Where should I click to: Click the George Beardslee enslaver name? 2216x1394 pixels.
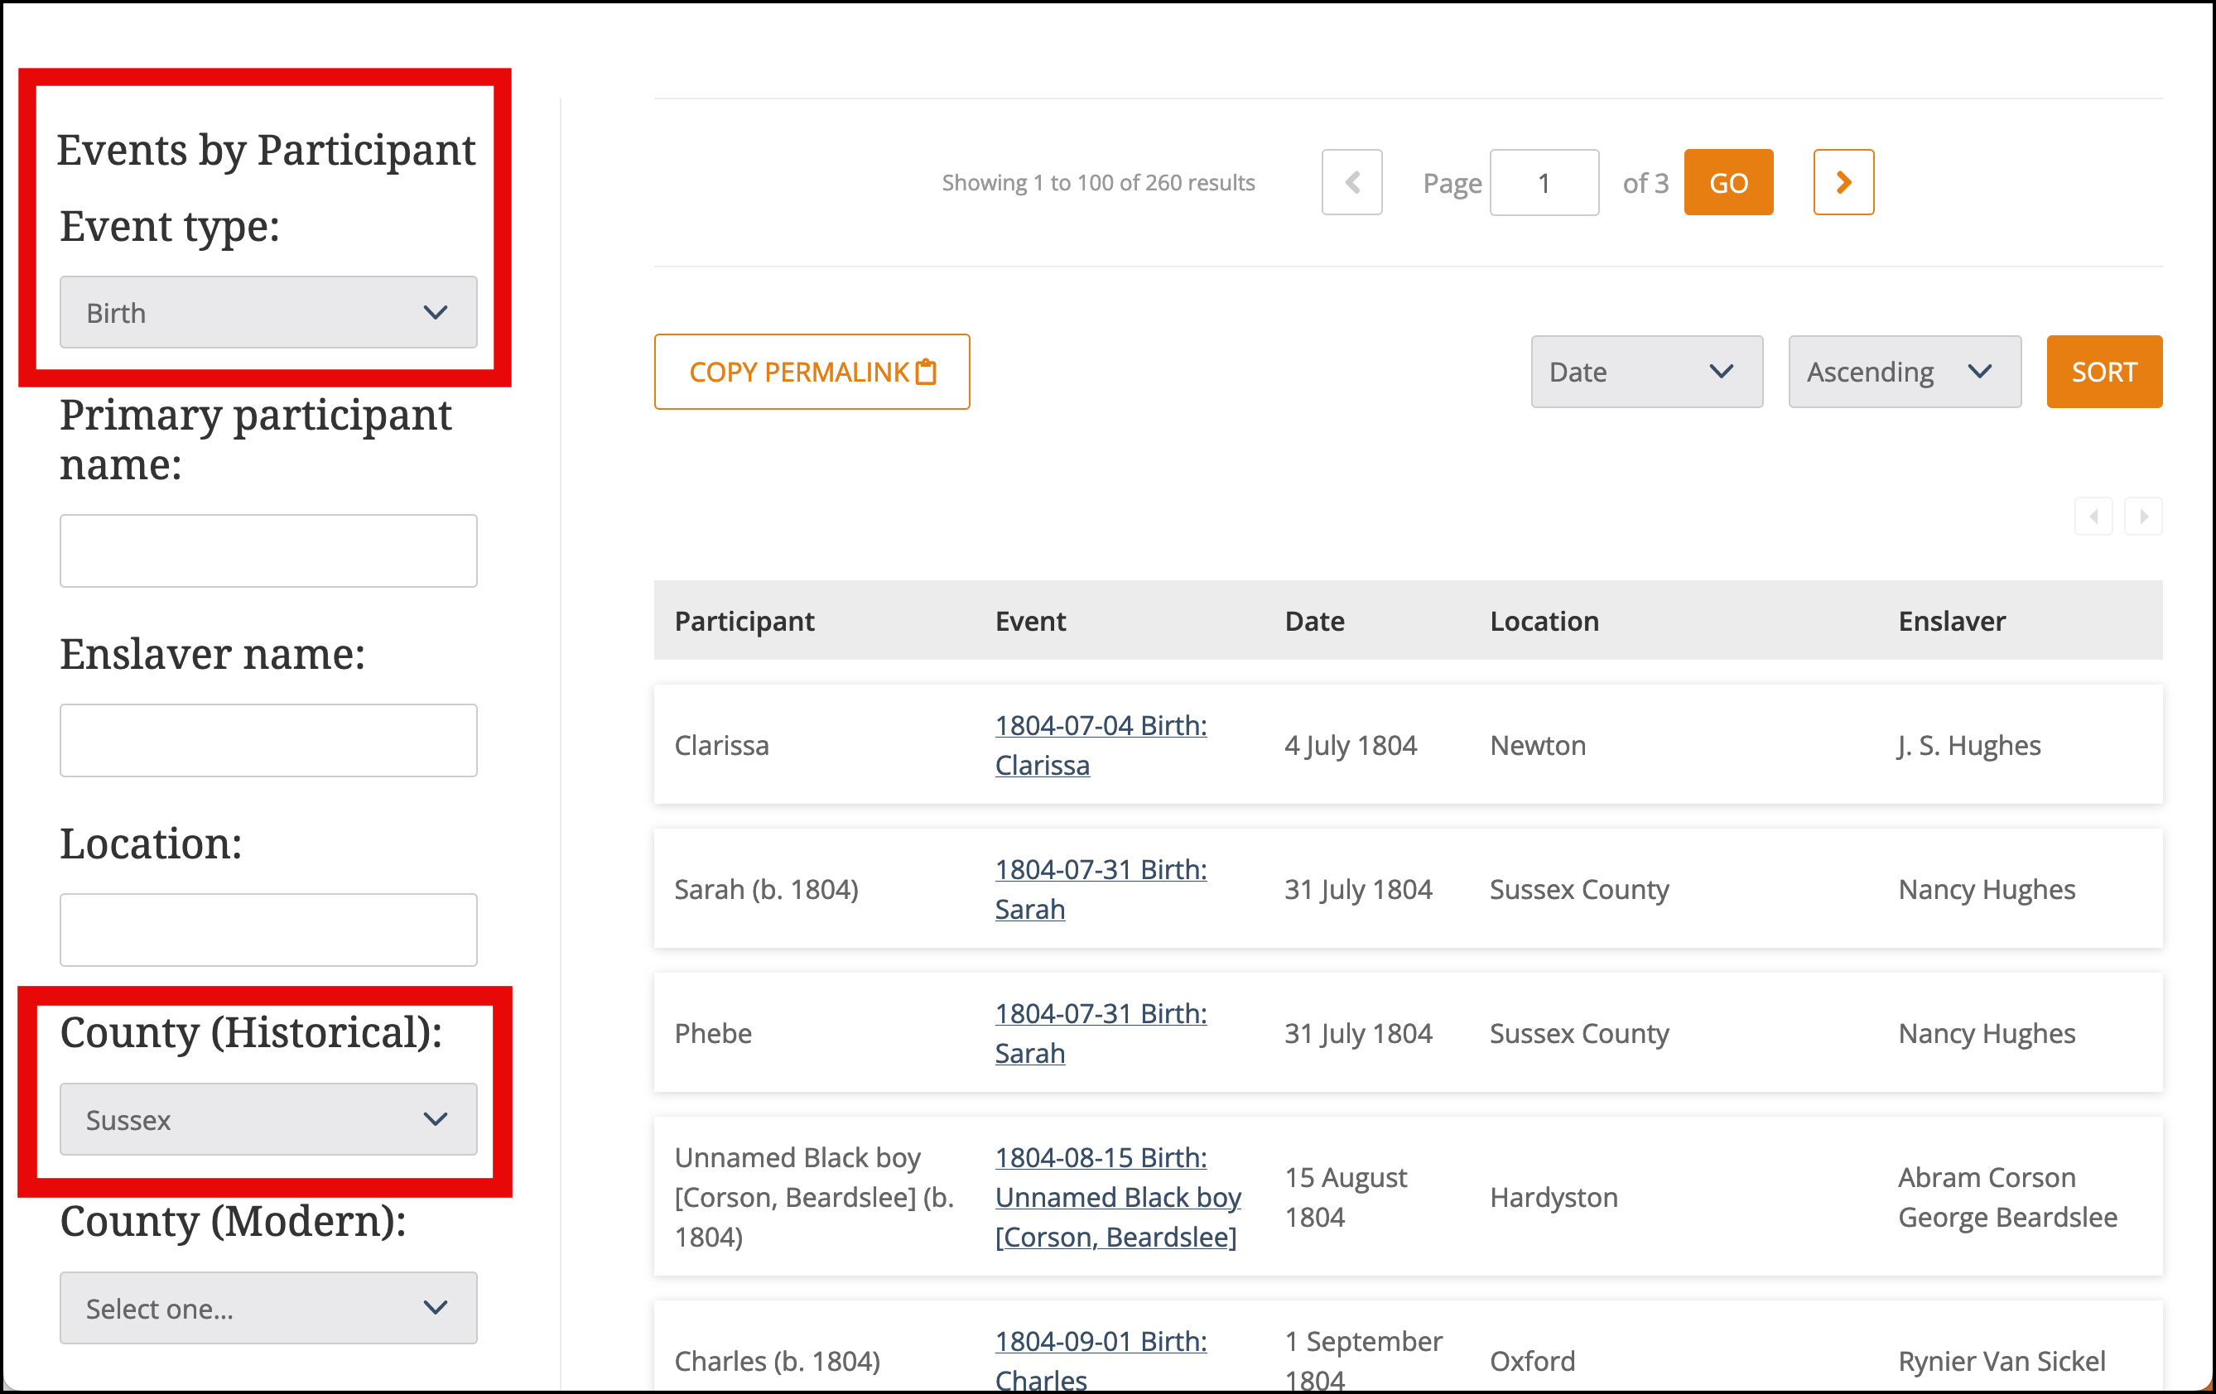coord(2007,1218)
